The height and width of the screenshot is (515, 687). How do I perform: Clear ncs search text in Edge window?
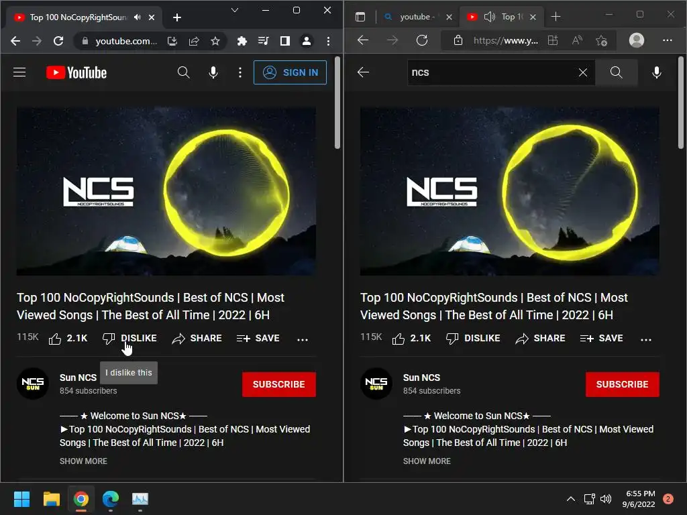pyautogui.click(x=583, y=72)
